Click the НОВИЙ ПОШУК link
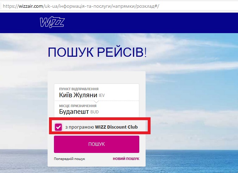This screenshot has height=173, width=238. click(x=126, y=159)
